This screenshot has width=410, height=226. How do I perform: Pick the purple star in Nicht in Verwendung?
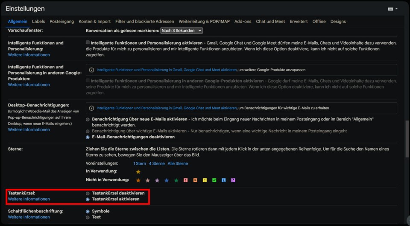157,180
